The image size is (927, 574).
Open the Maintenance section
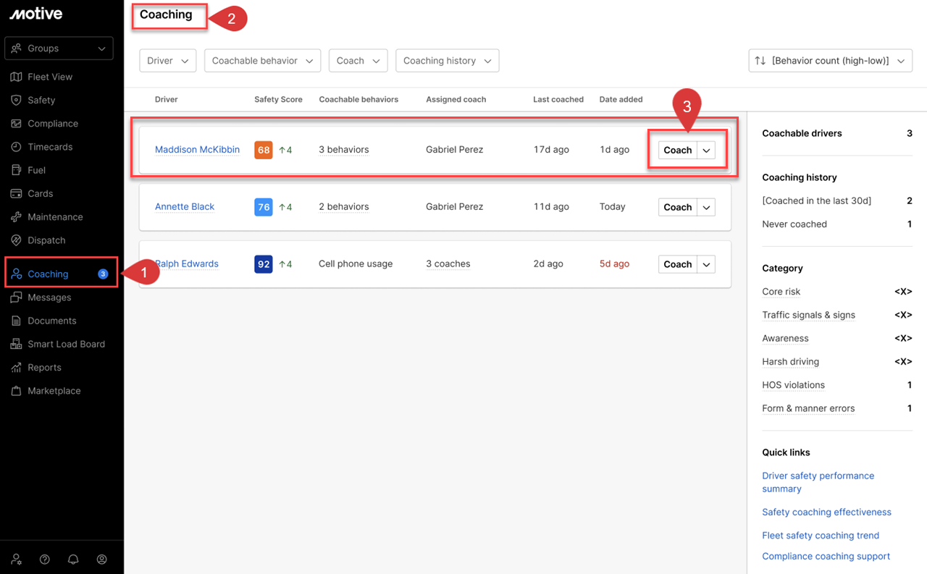click(55, 217)
